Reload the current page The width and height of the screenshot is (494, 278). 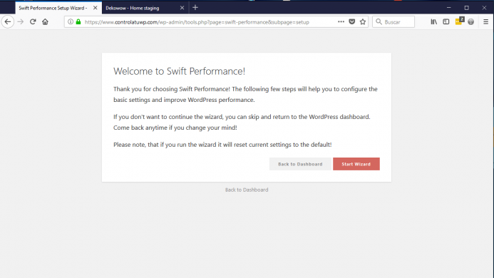pyautogui.click(x=33, y=22)
